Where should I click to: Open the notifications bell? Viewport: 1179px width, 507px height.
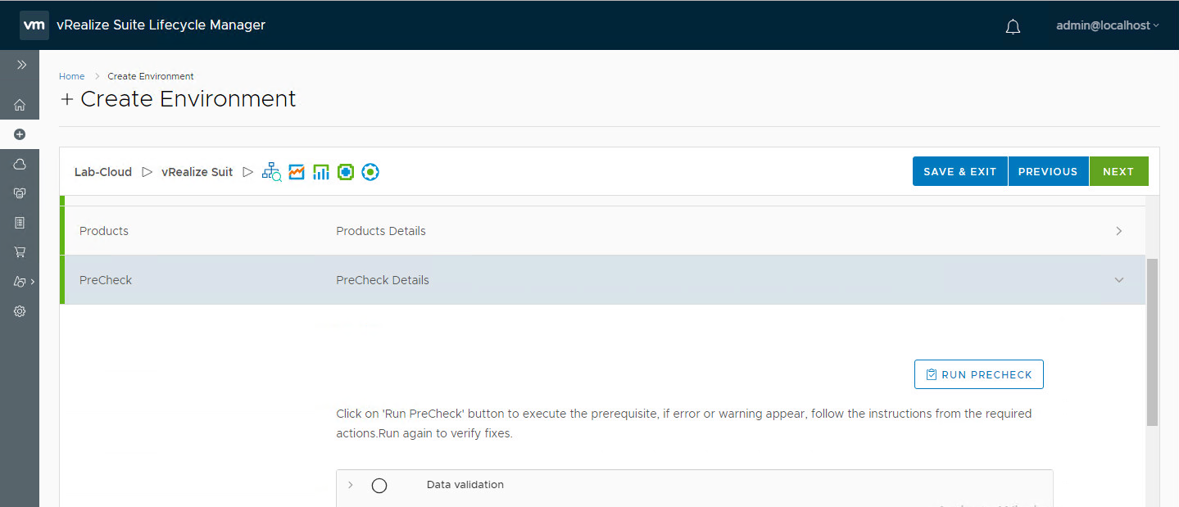point(1013,26)
